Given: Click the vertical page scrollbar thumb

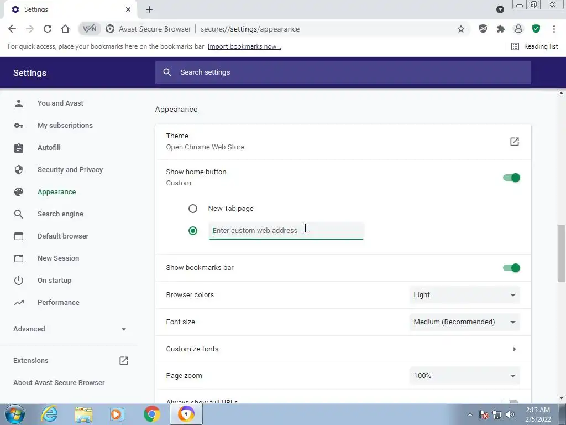Looking at the screenshot, I should (x=561, y=253).
